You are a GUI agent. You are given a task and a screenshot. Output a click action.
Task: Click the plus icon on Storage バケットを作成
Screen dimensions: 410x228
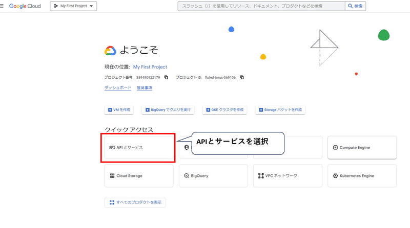261,110
